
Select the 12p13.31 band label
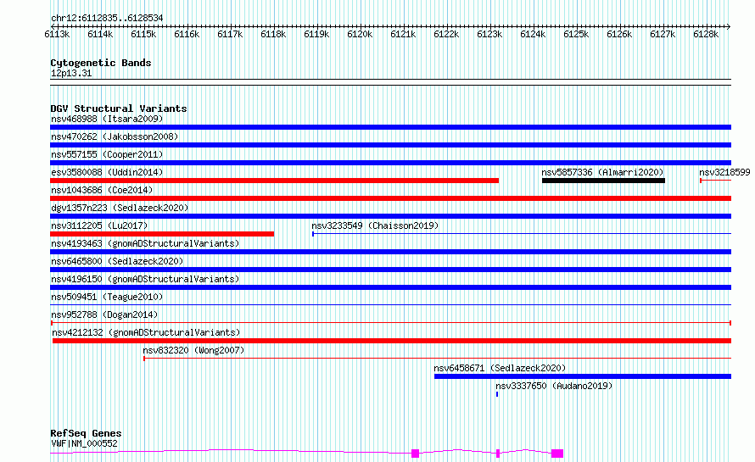(71, 73)
